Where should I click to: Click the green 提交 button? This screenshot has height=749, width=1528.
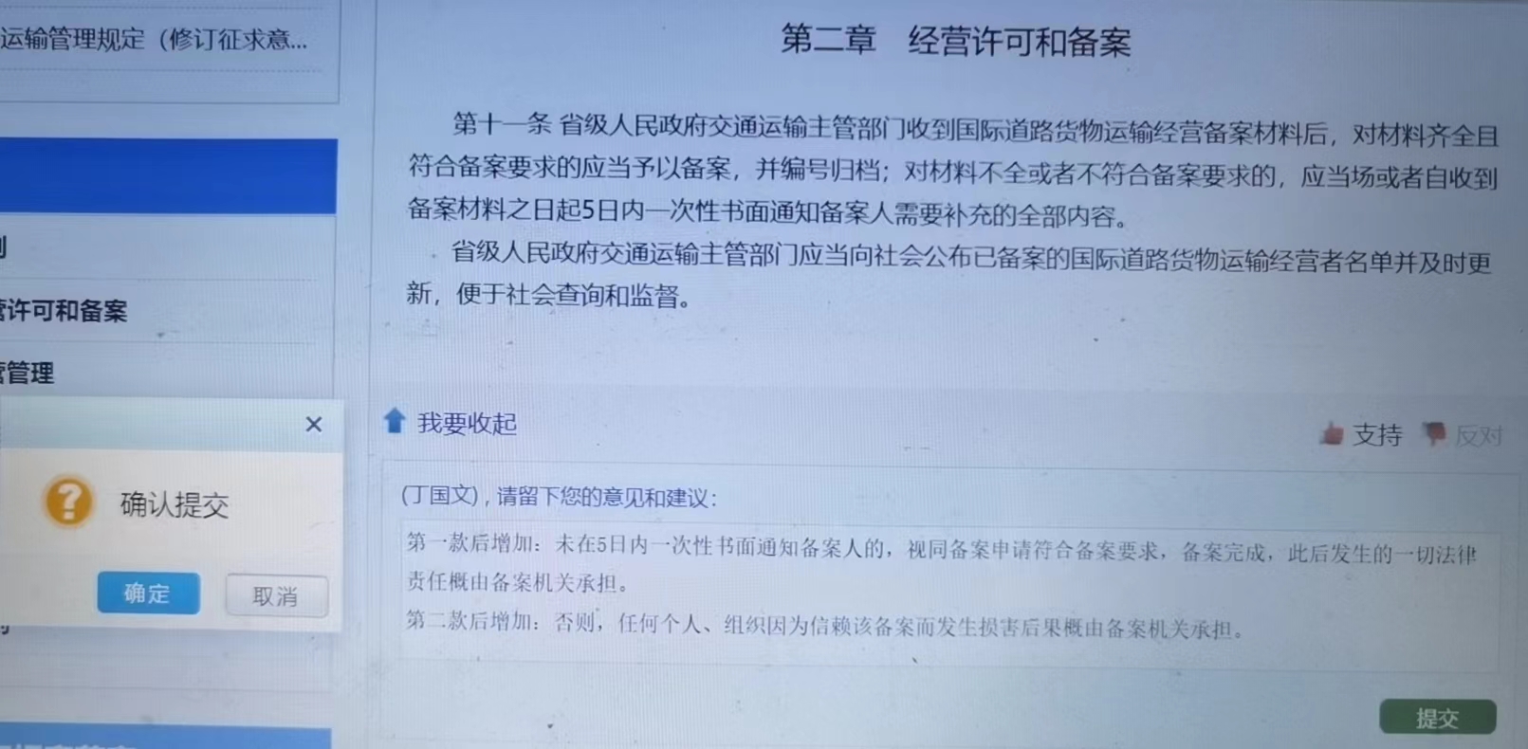coord(1437,718)
